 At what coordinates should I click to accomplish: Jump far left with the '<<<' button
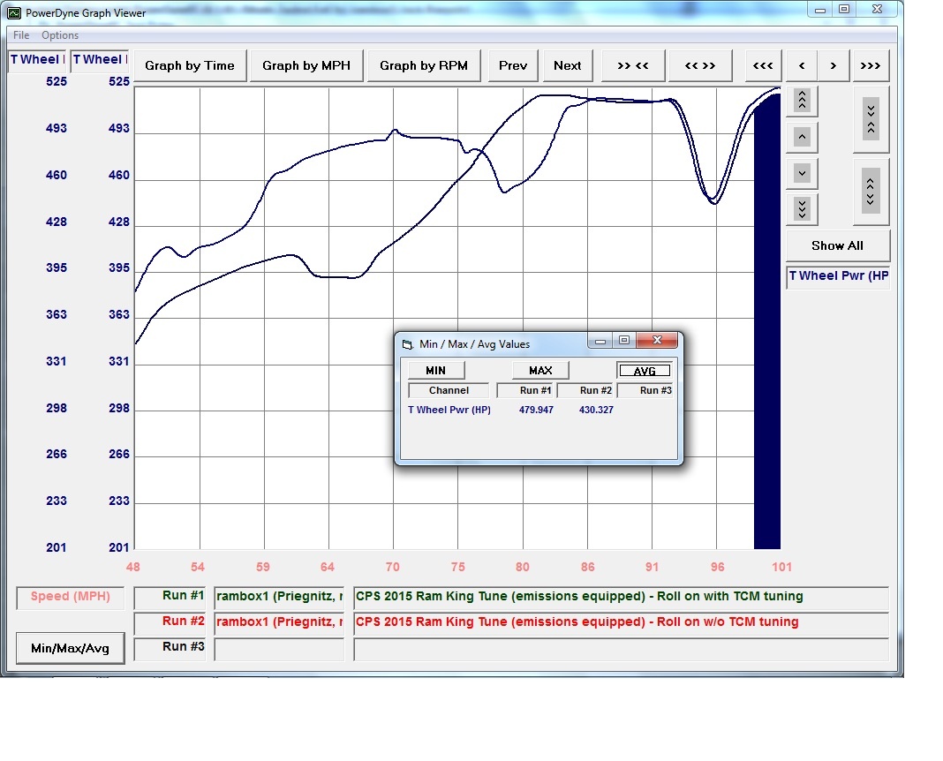764,65
